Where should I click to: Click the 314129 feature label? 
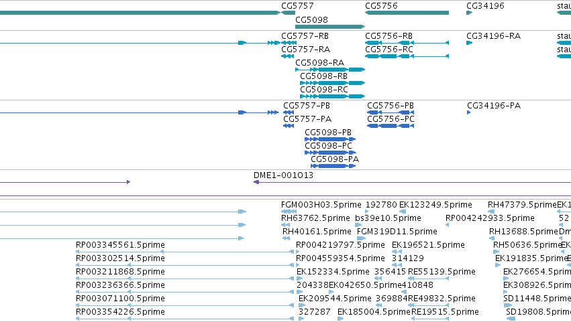(408, 259)
